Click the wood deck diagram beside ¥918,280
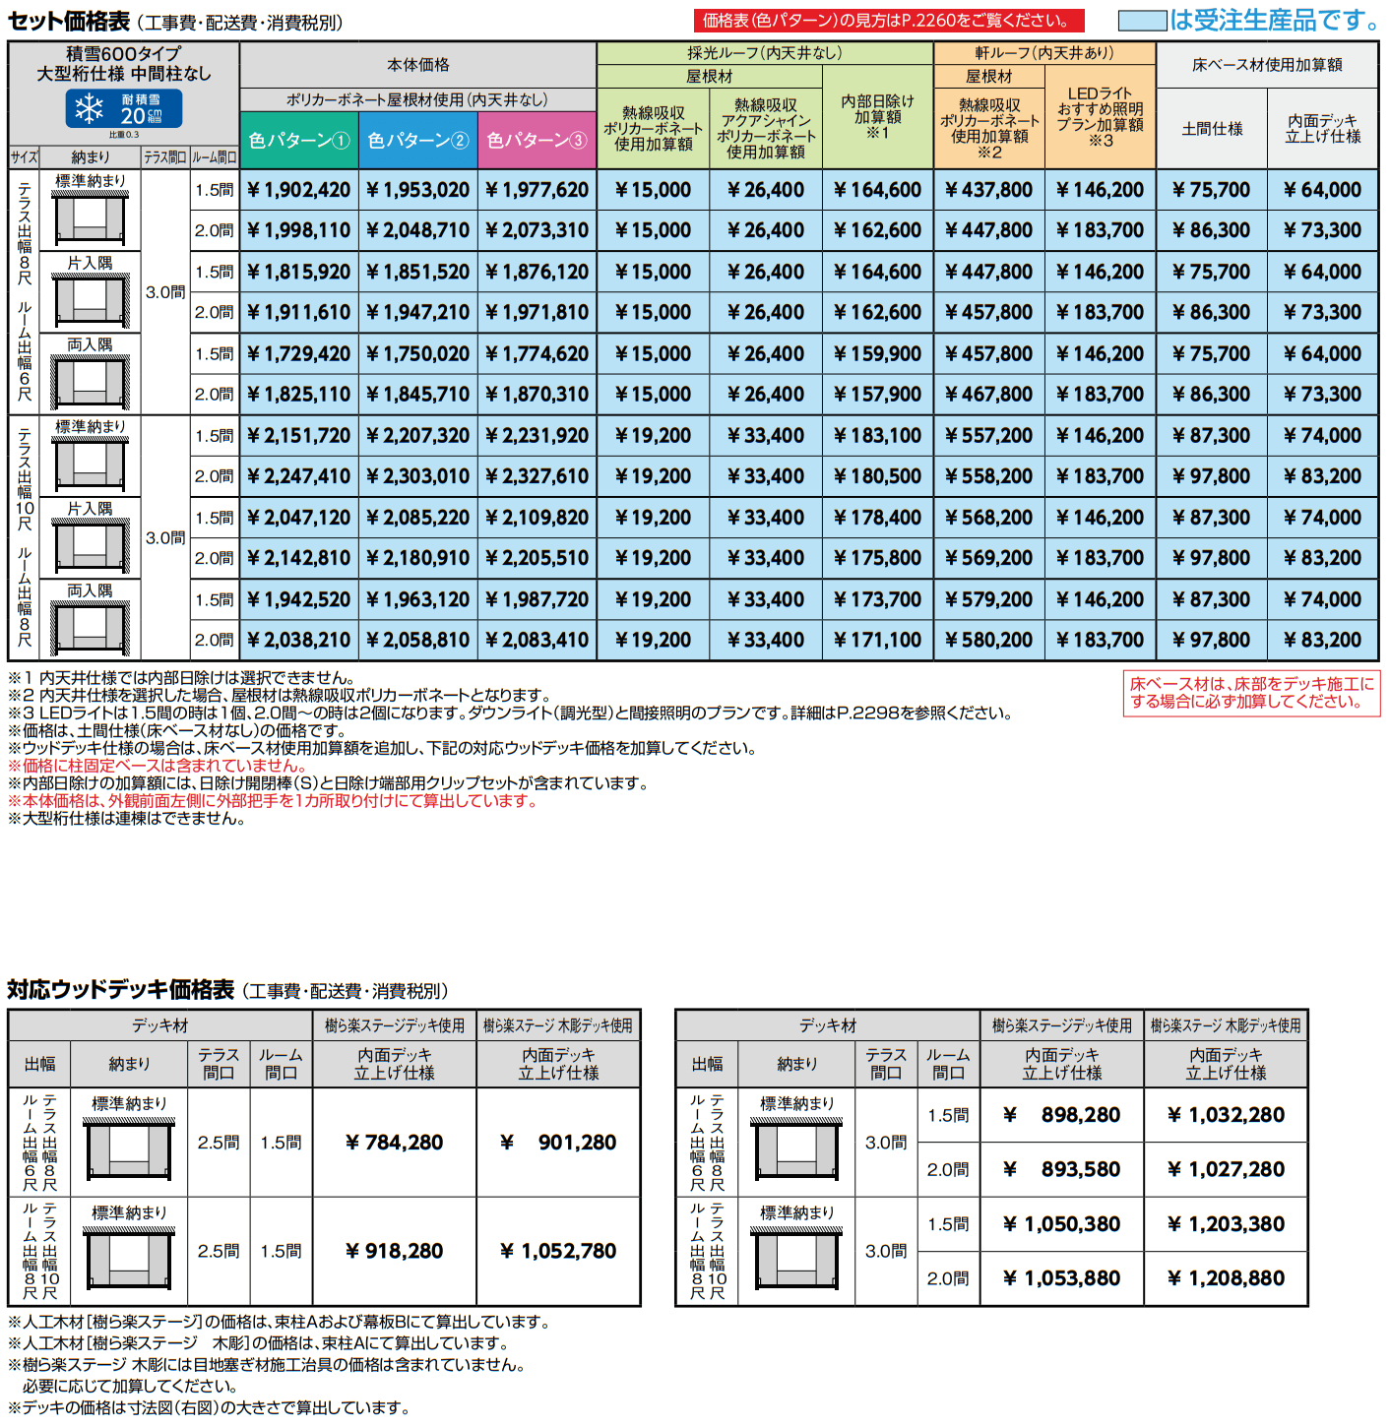 (130, 1258)
